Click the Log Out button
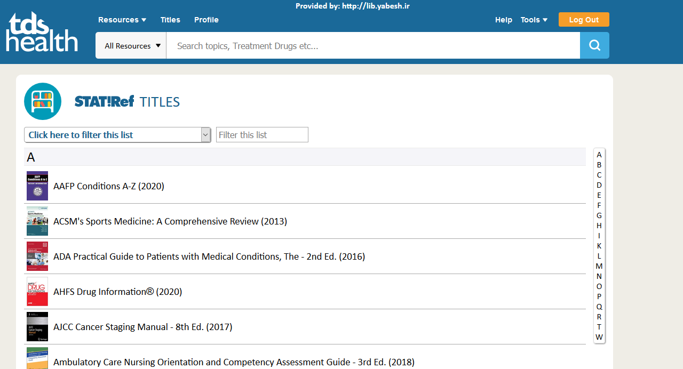Screen dimensions: 683x369 (584, 20)
